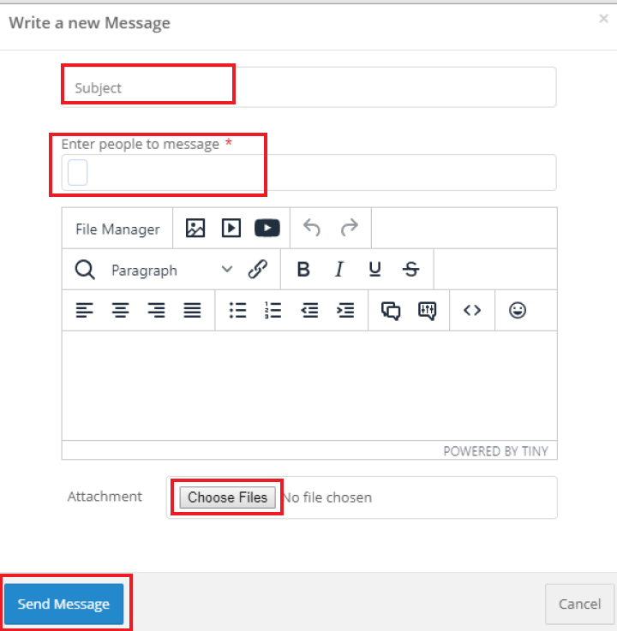Click the speech bubbles icon
Image resolution: width=617 pixels, height=631 pixels.
click(x=391, y=310)
